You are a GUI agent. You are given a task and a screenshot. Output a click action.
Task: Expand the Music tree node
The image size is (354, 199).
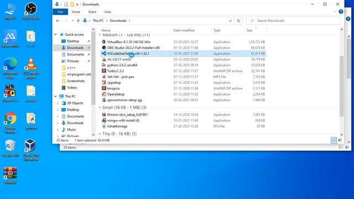point(58,130)
